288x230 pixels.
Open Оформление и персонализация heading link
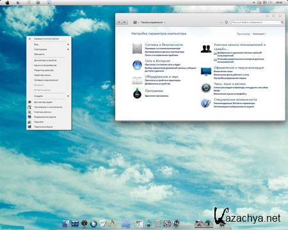[x=239, y=68]
